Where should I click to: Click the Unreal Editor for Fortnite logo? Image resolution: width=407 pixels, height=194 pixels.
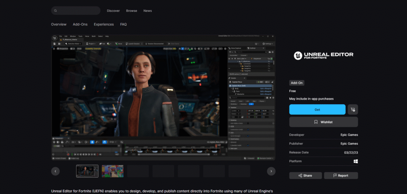pos(324,55)
